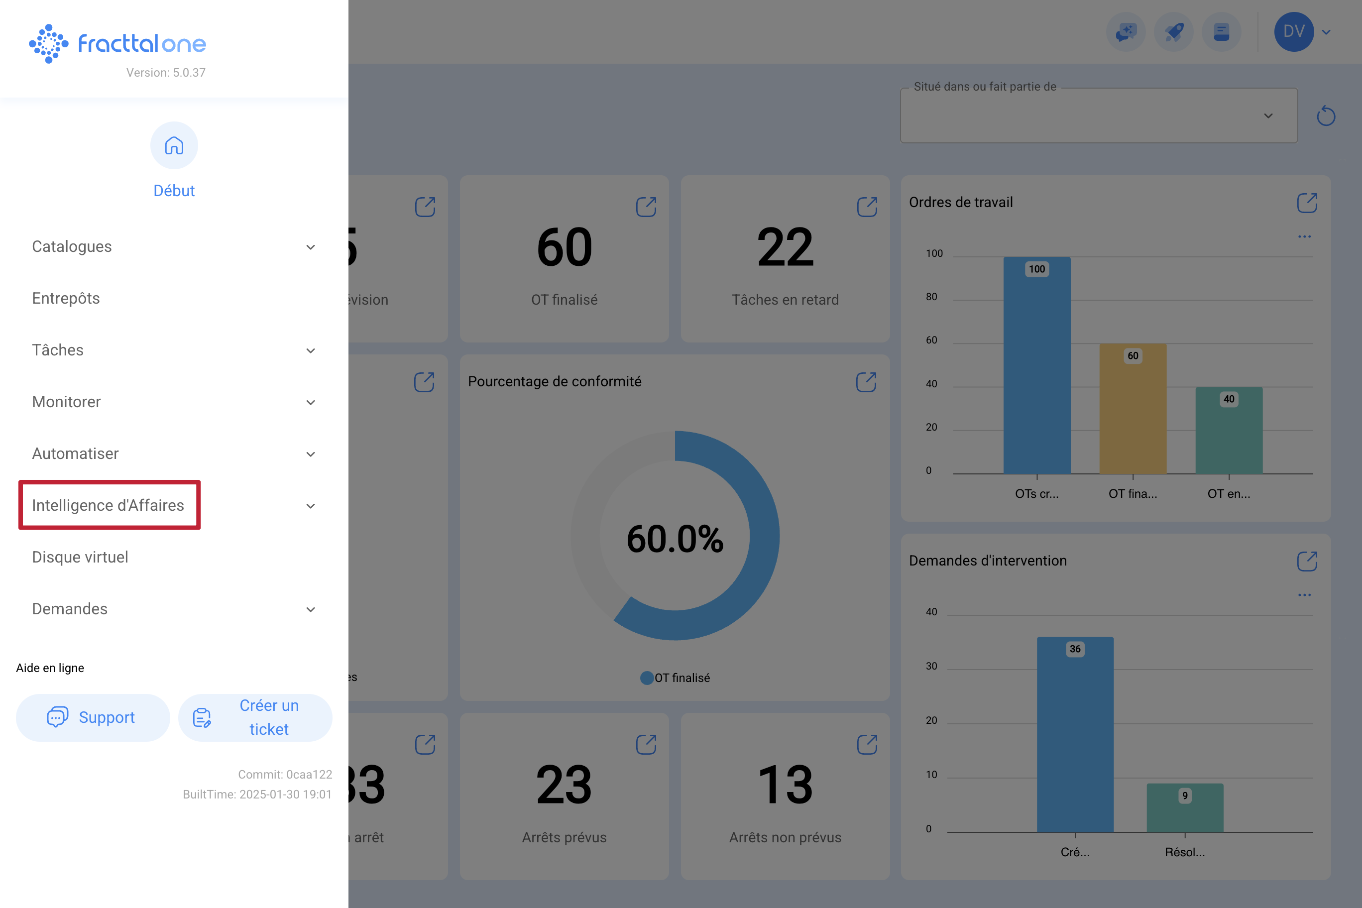Expand the Tâches menu chevron

tap(311, 351)
